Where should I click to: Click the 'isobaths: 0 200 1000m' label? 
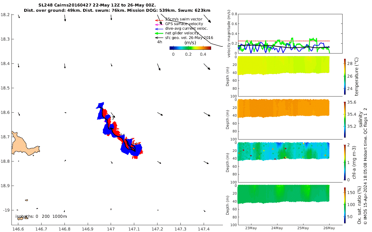41,216
